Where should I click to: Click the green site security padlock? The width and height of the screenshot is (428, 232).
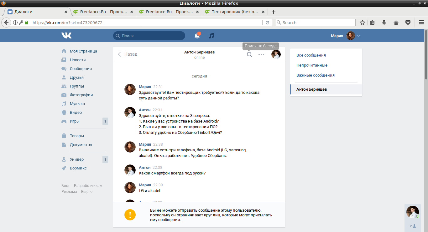click(27, 23)
